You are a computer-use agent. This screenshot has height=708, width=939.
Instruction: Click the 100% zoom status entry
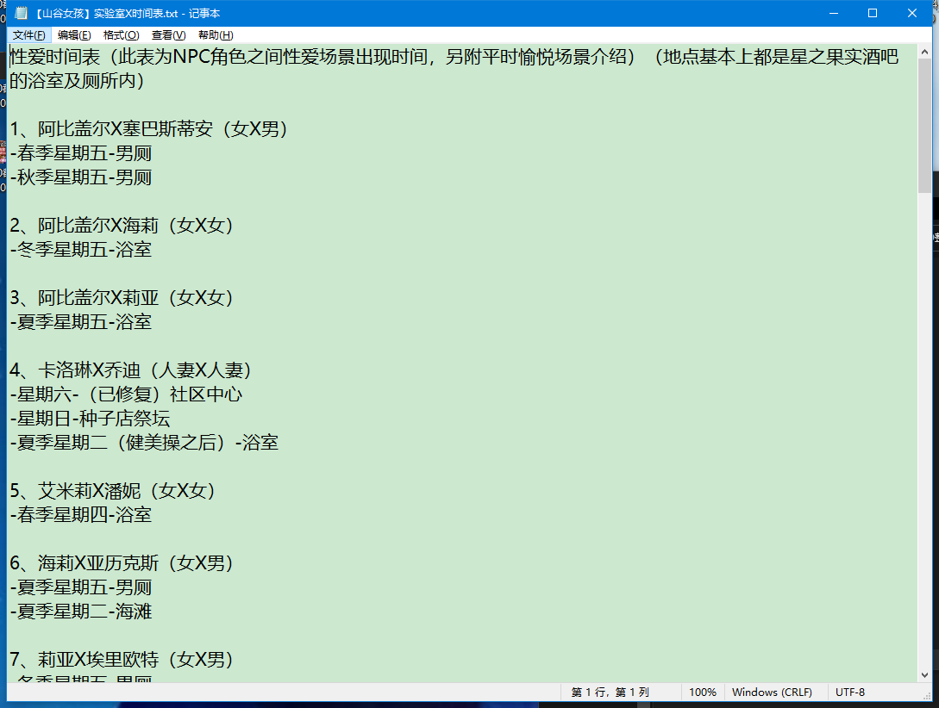pyautogui.click(x=702, y=692)
